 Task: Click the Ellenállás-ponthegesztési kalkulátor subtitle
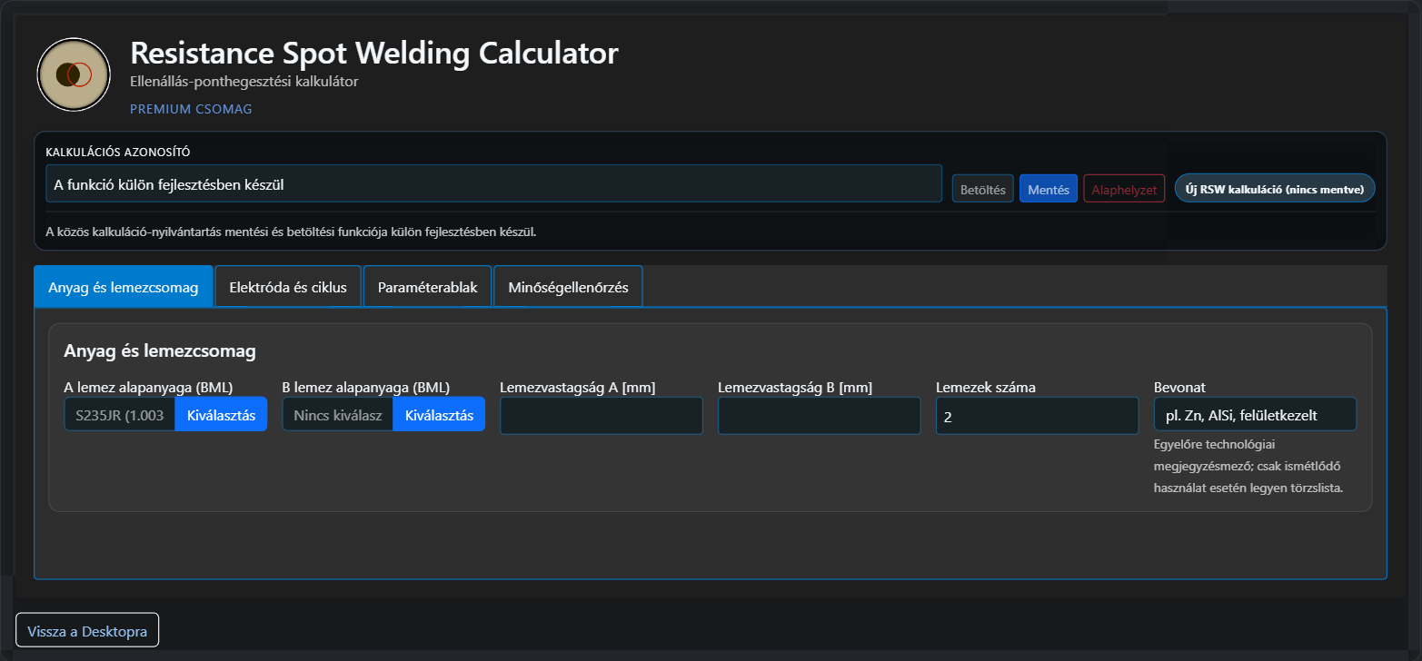pos(244,82)
